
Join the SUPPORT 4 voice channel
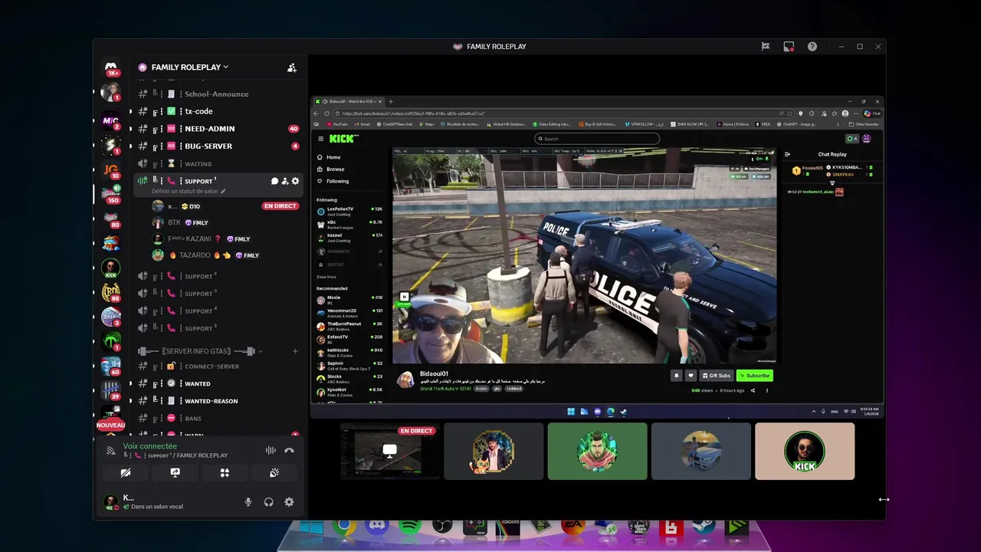(217, 310)
